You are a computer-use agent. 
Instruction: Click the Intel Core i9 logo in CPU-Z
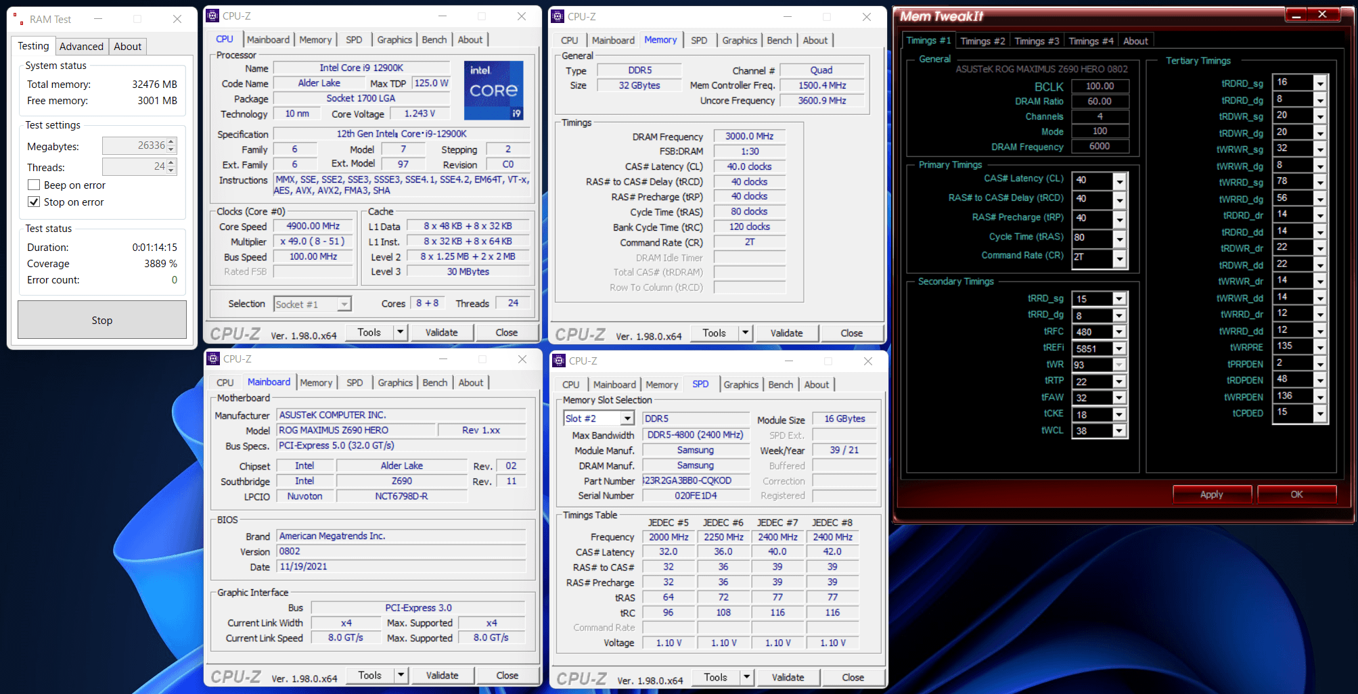(x=494, y=91)
